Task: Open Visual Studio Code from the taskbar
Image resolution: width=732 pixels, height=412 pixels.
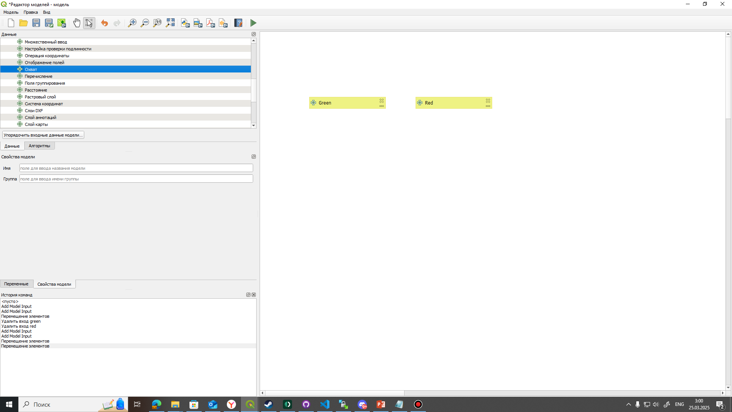Action: click(x=325, y=404)
